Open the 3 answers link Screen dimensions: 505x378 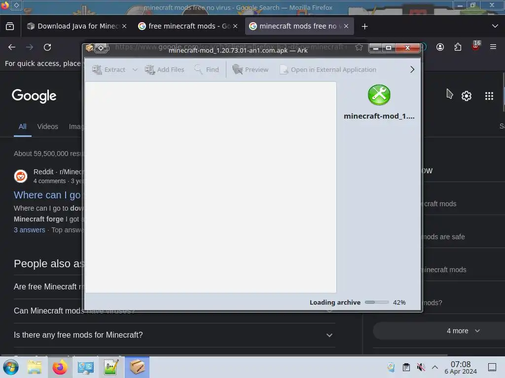pyautogui.click(x=29, y=230)
